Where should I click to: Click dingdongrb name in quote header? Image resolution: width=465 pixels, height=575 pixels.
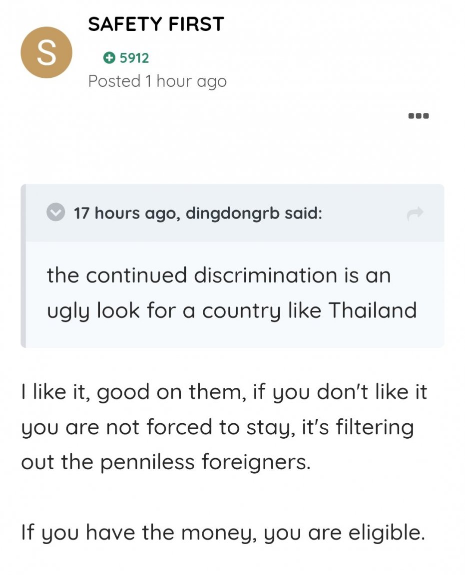(x=233, y=214)
